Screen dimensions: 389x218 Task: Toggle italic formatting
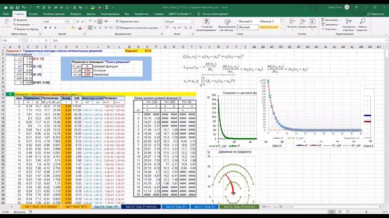50,28
